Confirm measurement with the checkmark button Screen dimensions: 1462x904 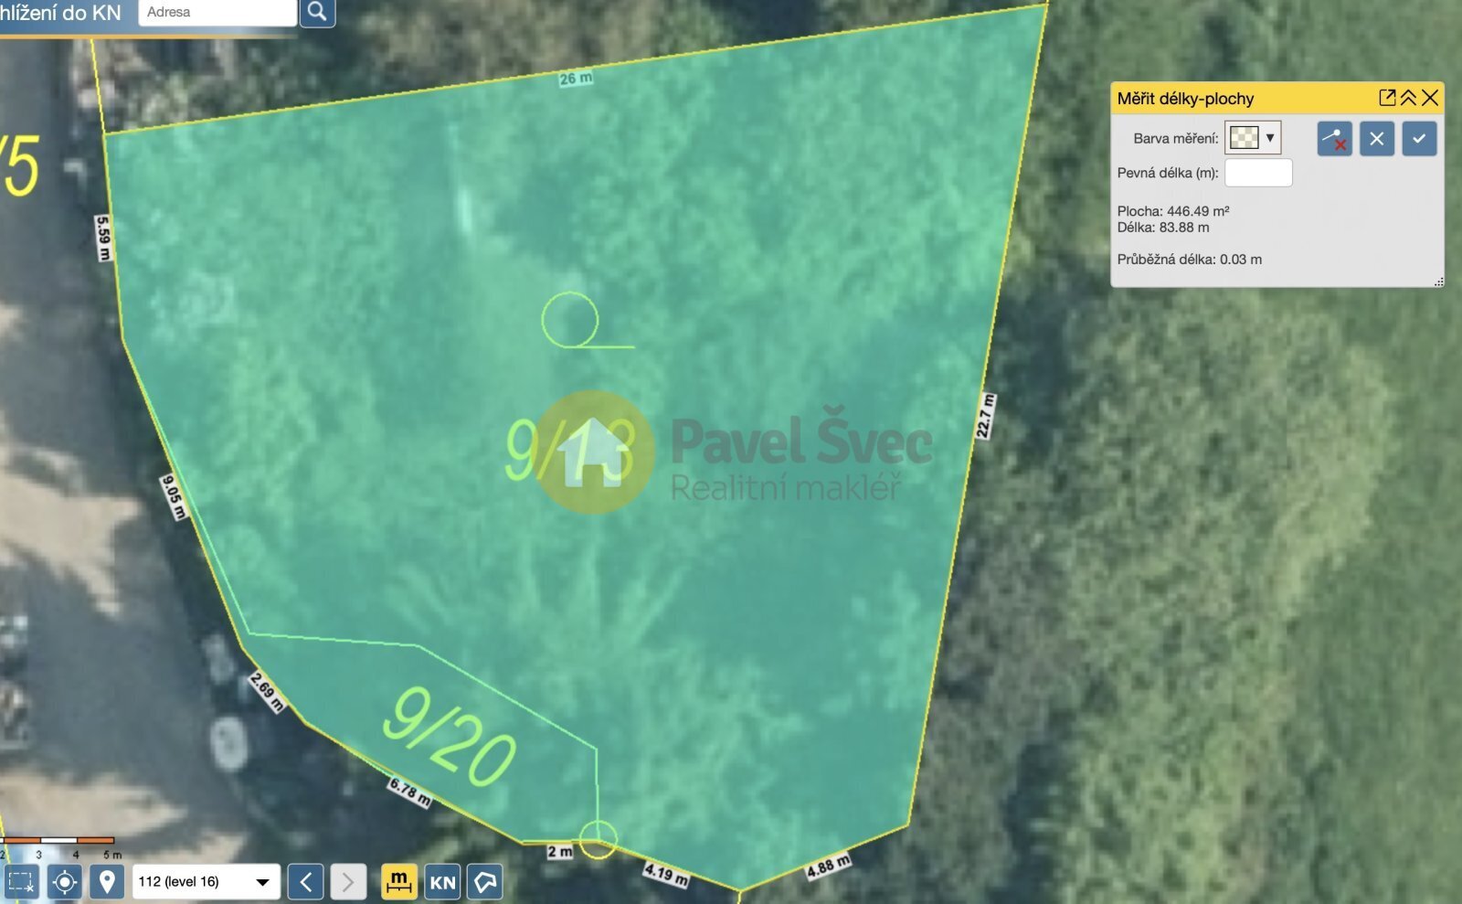1418,139
